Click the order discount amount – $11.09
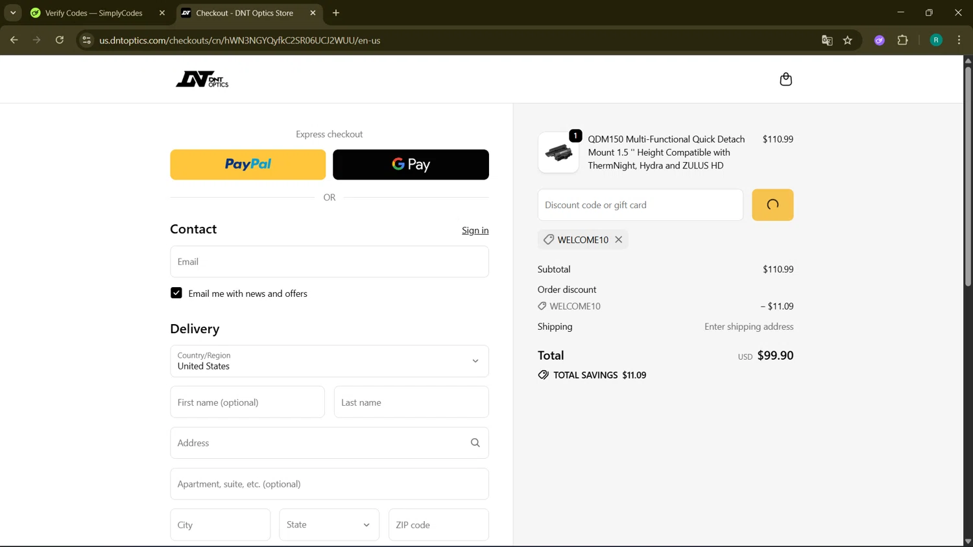The width and height of the screenshot is (973, 547). (776, 306)
